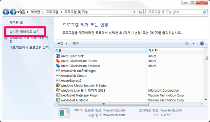
Task: Open the help question mark icon
Action: pyautogui.click(x=202, y=43)
